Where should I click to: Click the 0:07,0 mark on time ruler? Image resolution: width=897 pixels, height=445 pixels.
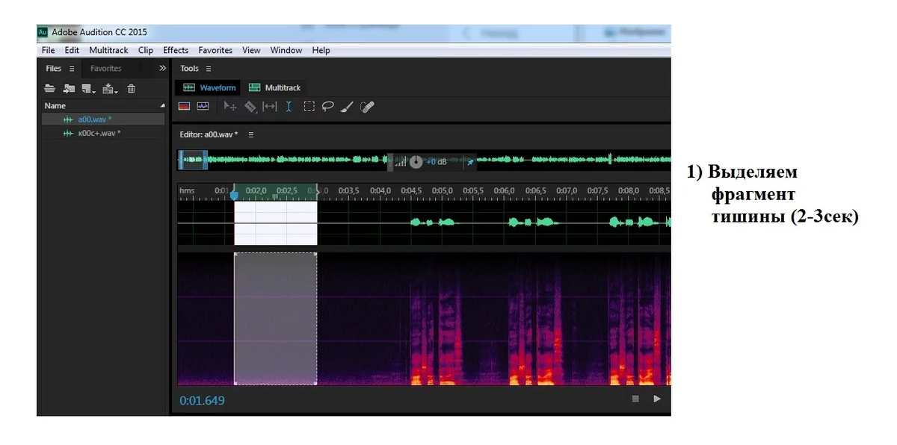pyautogui.click(x=567, y=191)
